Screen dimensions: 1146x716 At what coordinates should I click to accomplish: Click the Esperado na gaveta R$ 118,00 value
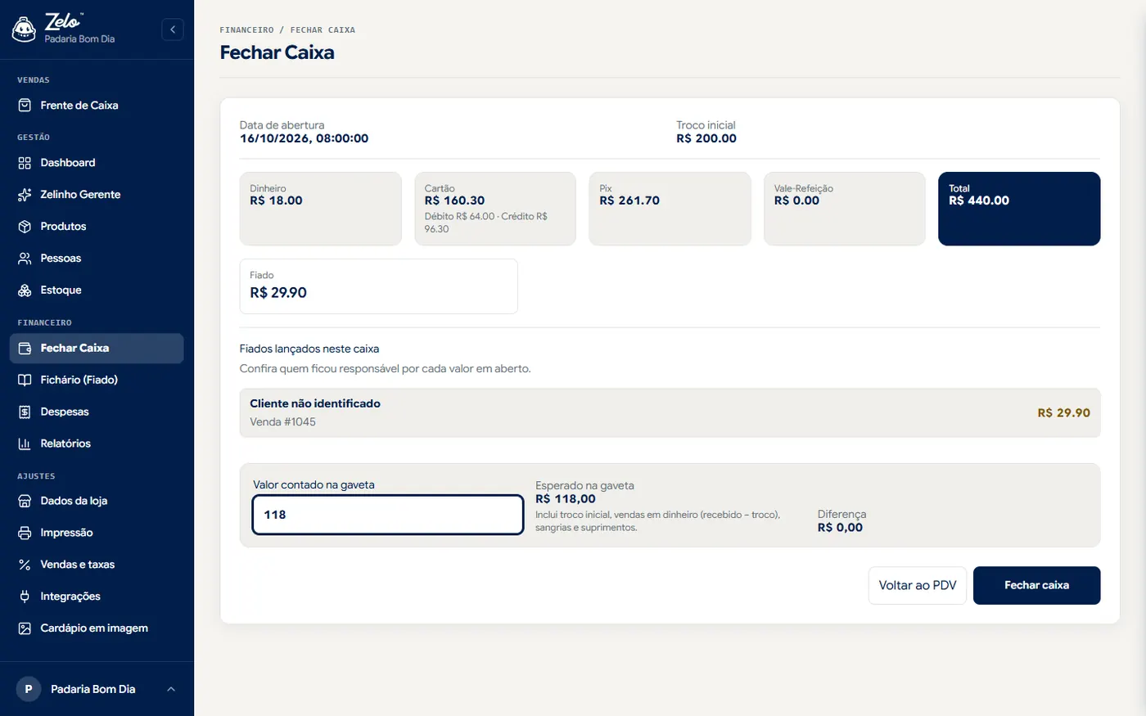[566, 499]
